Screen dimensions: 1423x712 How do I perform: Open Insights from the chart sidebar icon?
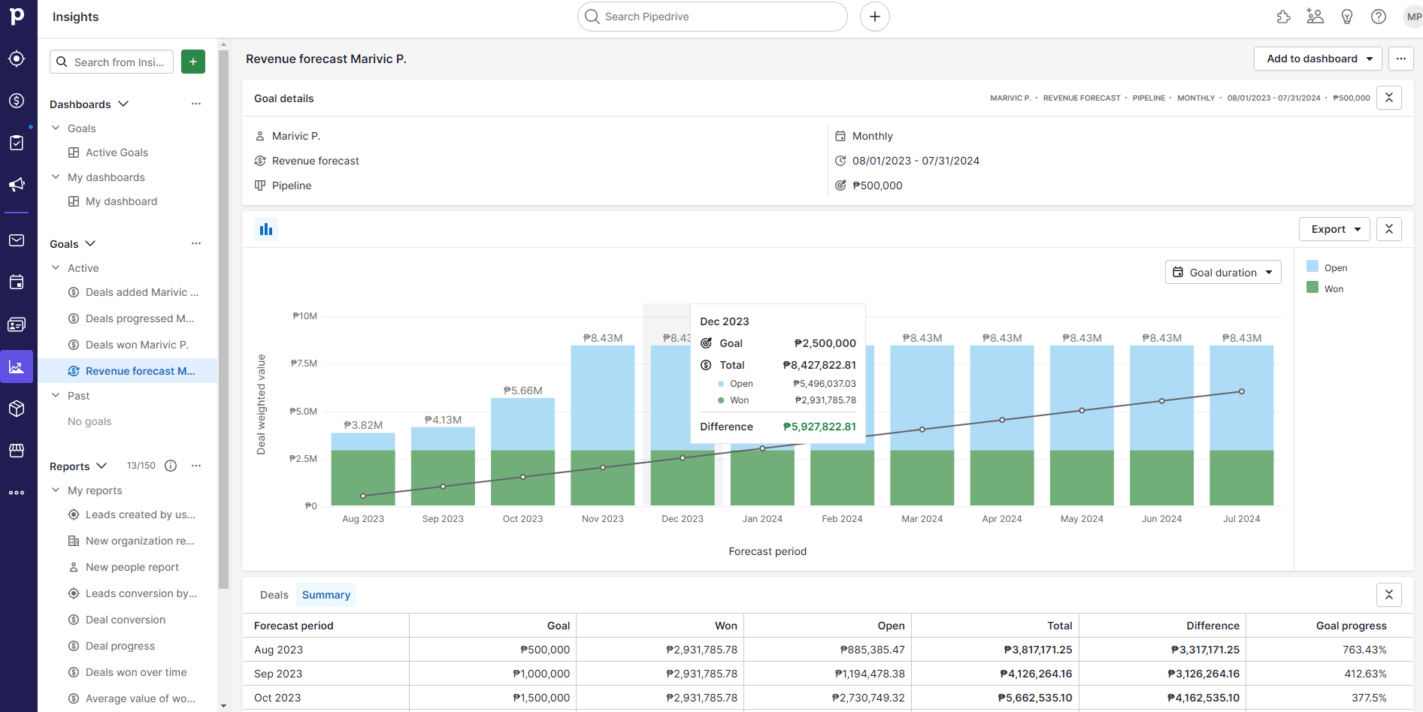tap(17, 367)
